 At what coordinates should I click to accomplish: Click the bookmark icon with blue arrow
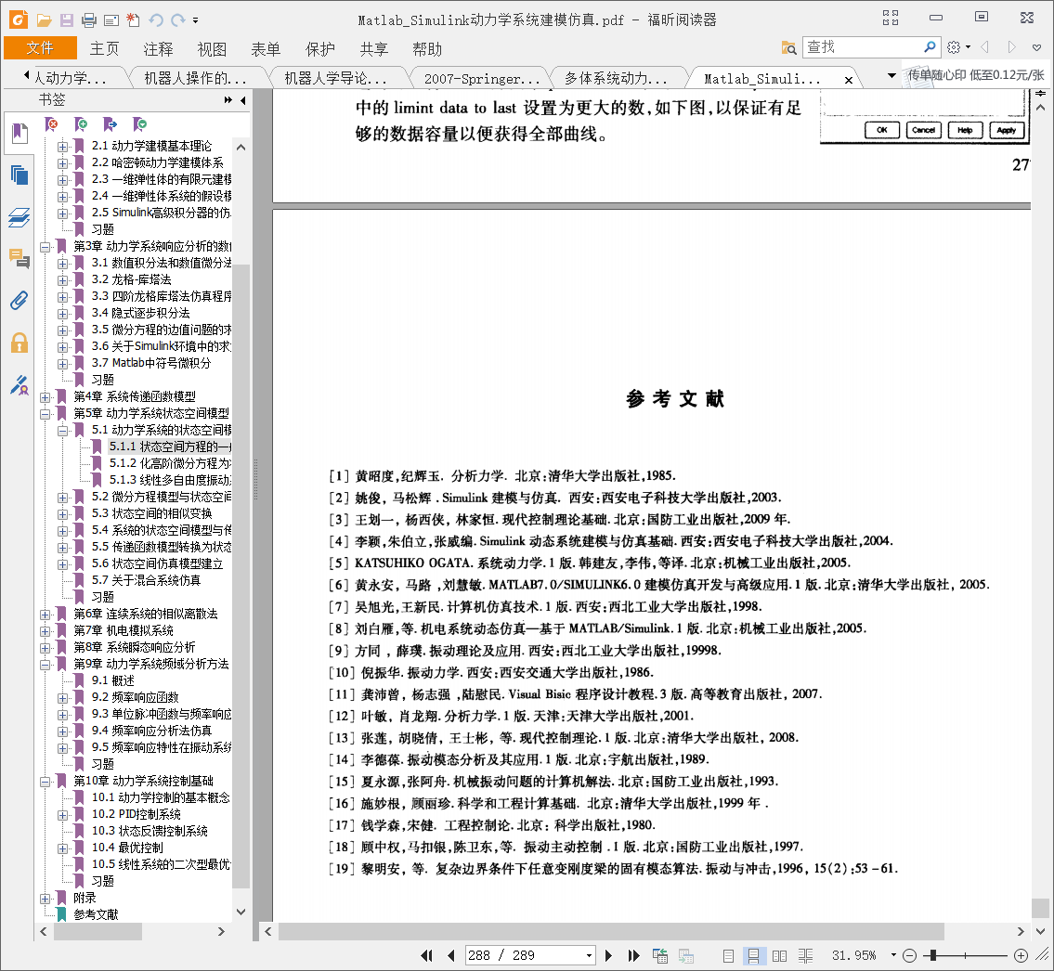(111, 124)
